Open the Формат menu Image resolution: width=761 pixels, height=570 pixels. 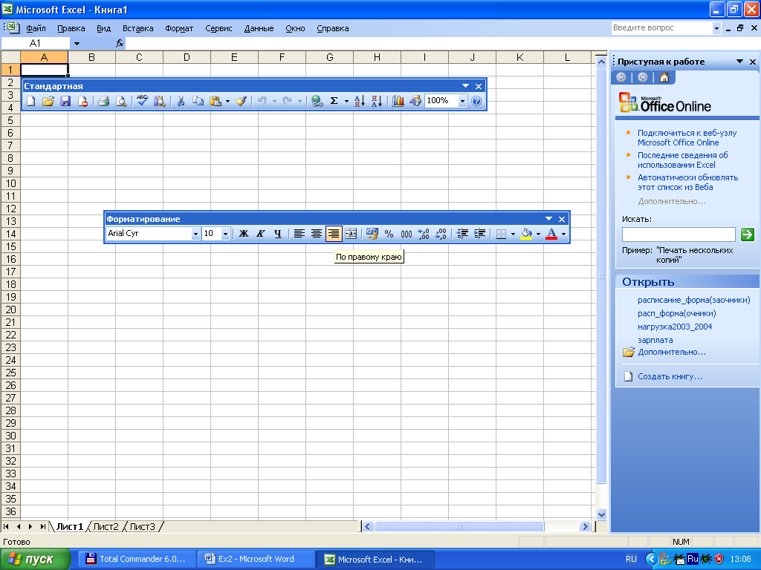pos(179,28)
